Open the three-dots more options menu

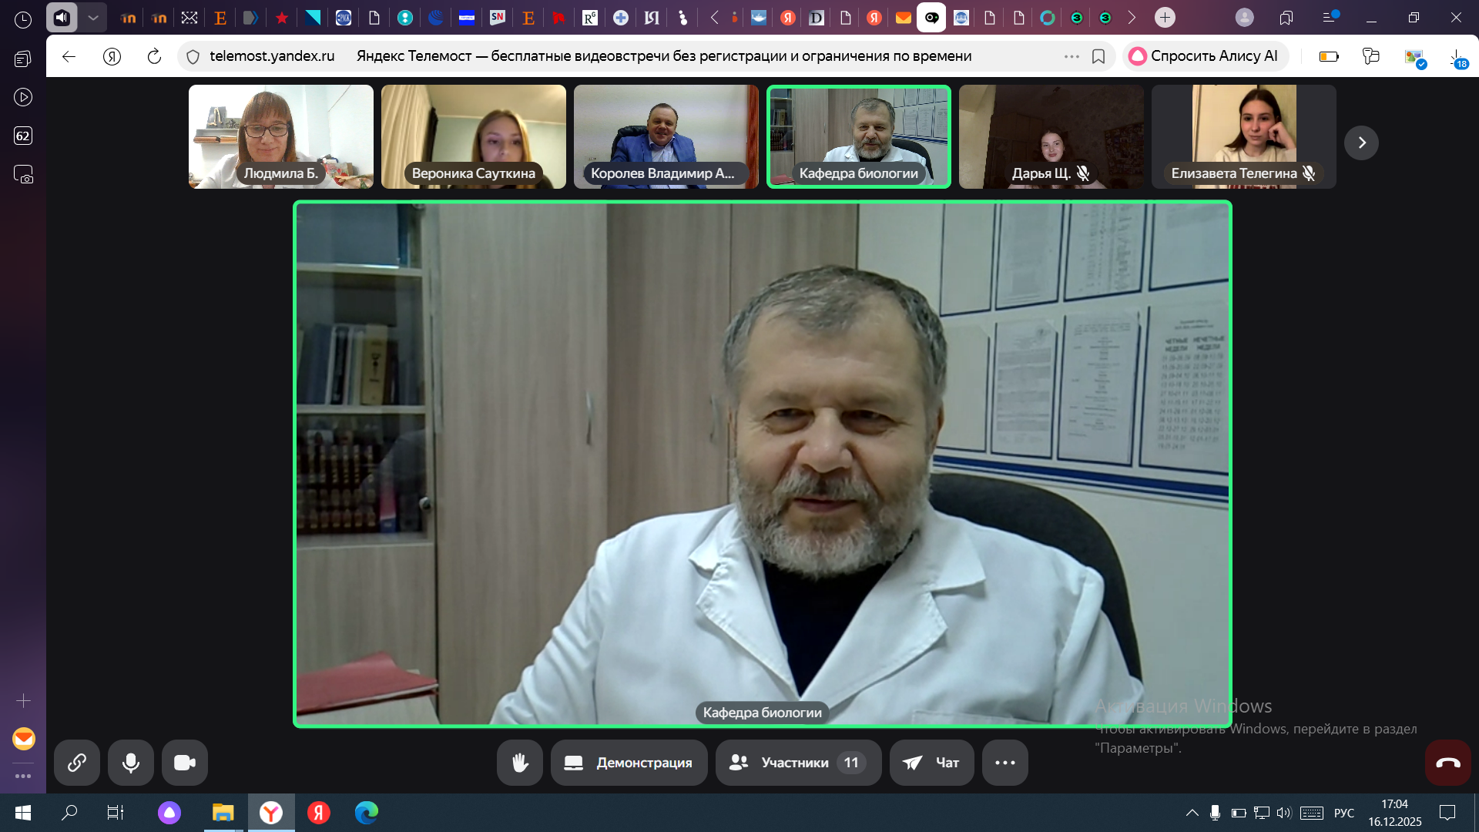point(1004,763)
